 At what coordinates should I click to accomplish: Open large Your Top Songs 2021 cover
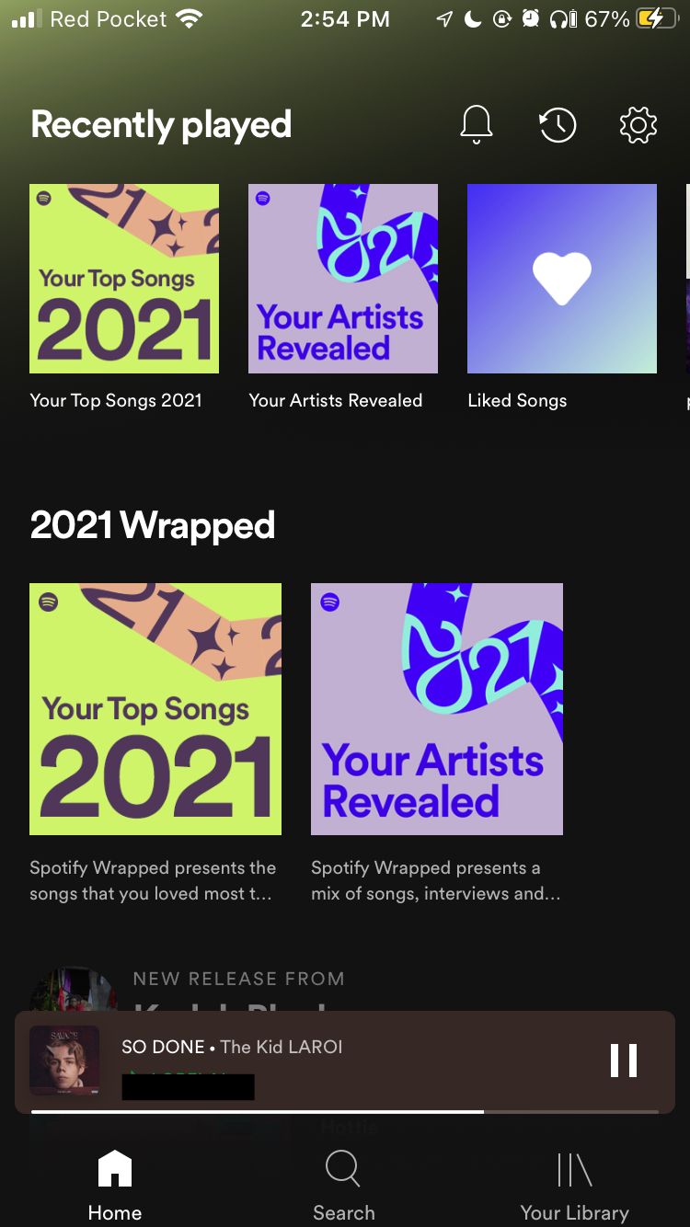[155, 709]
